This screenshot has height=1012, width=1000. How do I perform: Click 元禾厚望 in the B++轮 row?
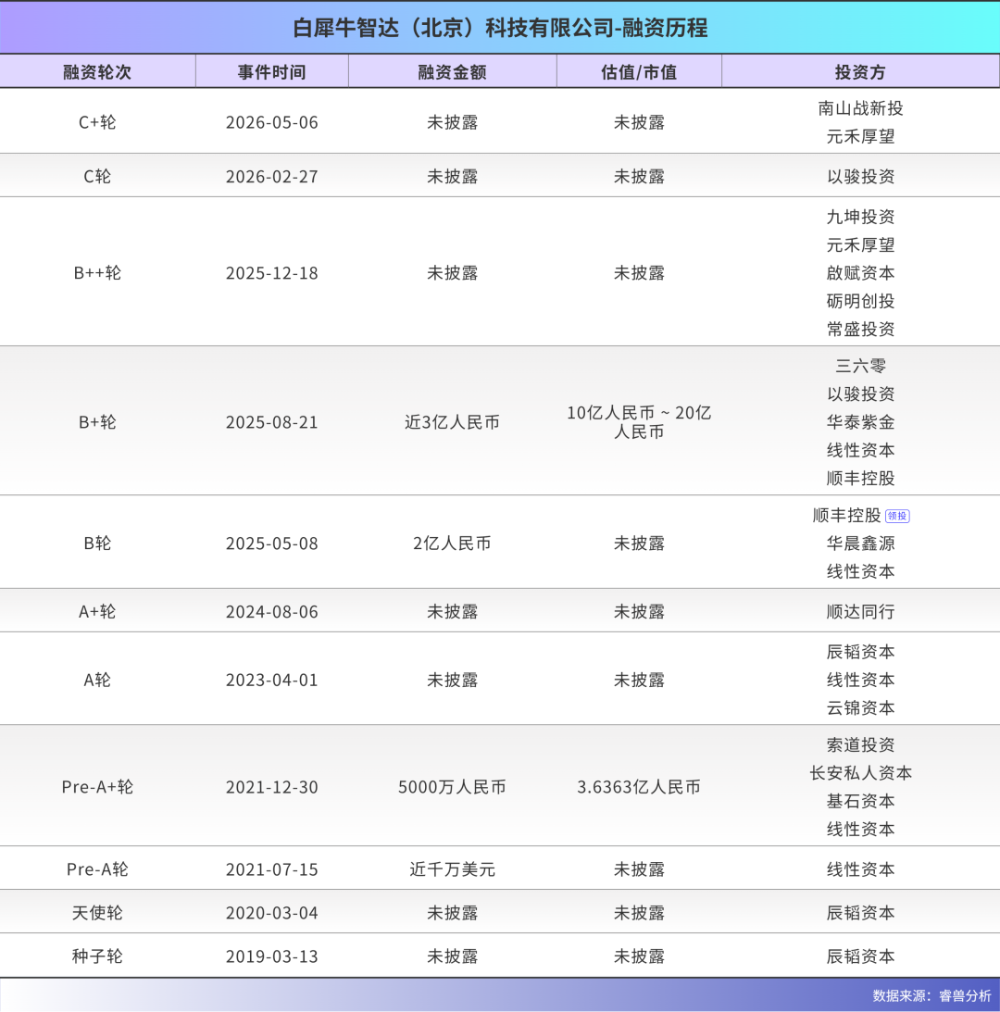point(860,244)
